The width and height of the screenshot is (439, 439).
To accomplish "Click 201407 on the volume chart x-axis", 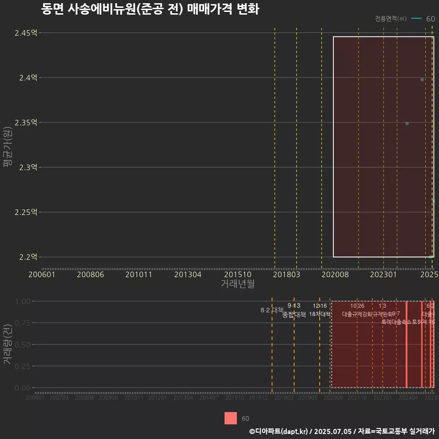I will coord(209,397).
